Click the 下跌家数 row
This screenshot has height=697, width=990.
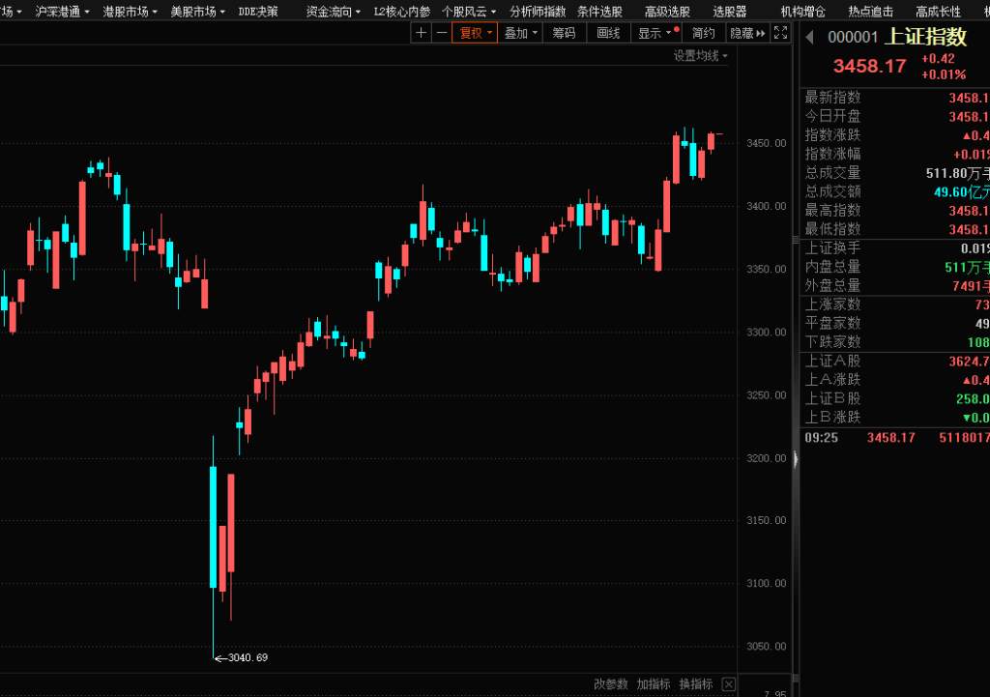(894, 341)
